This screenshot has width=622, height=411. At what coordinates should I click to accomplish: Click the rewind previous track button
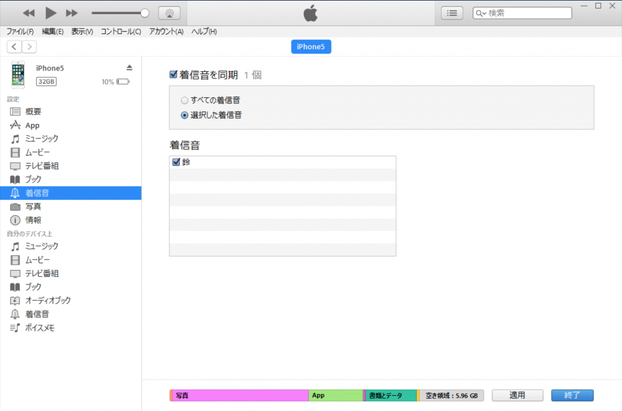click(x=29, y=13)
